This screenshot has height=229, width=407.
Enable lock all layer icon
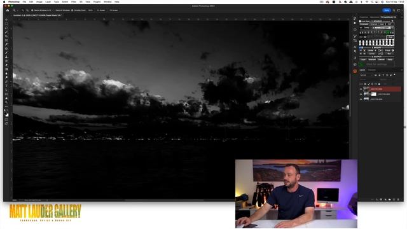[379, 84]
